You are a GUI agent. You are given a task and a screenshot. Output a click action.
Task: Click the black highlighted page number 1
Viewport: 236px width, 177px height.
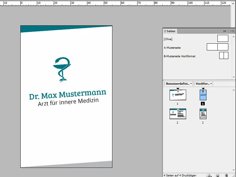click(x=203, y=104)
